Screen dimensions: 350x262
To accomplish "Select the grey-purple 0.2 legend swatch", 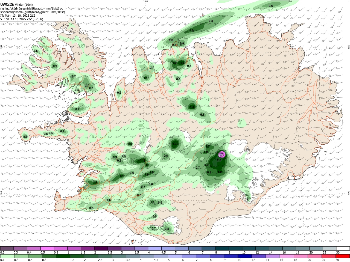I will 7,248.
